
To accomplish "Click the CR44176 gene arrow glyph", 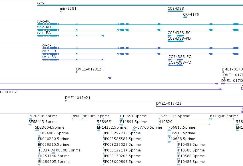I will coord(185,17).
